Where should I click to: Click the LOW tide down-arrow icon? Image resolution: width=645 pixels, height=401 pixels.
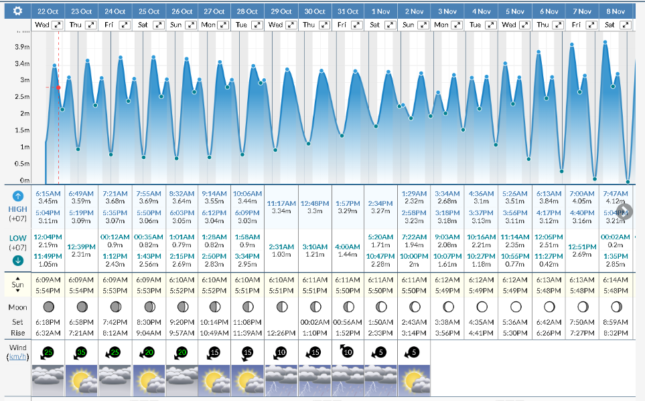coord(18,260)
